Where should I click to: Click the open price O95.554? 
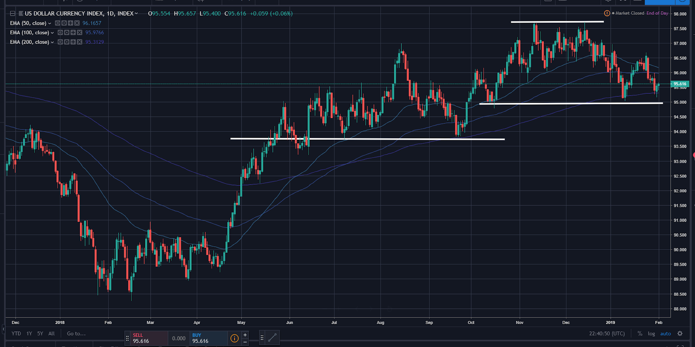(159, 13)
